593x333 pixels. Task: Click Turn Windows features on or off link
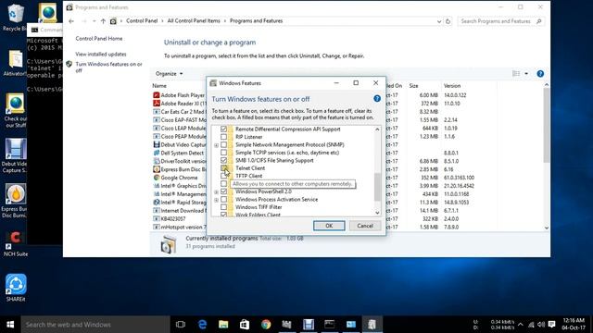click(109, 68)
